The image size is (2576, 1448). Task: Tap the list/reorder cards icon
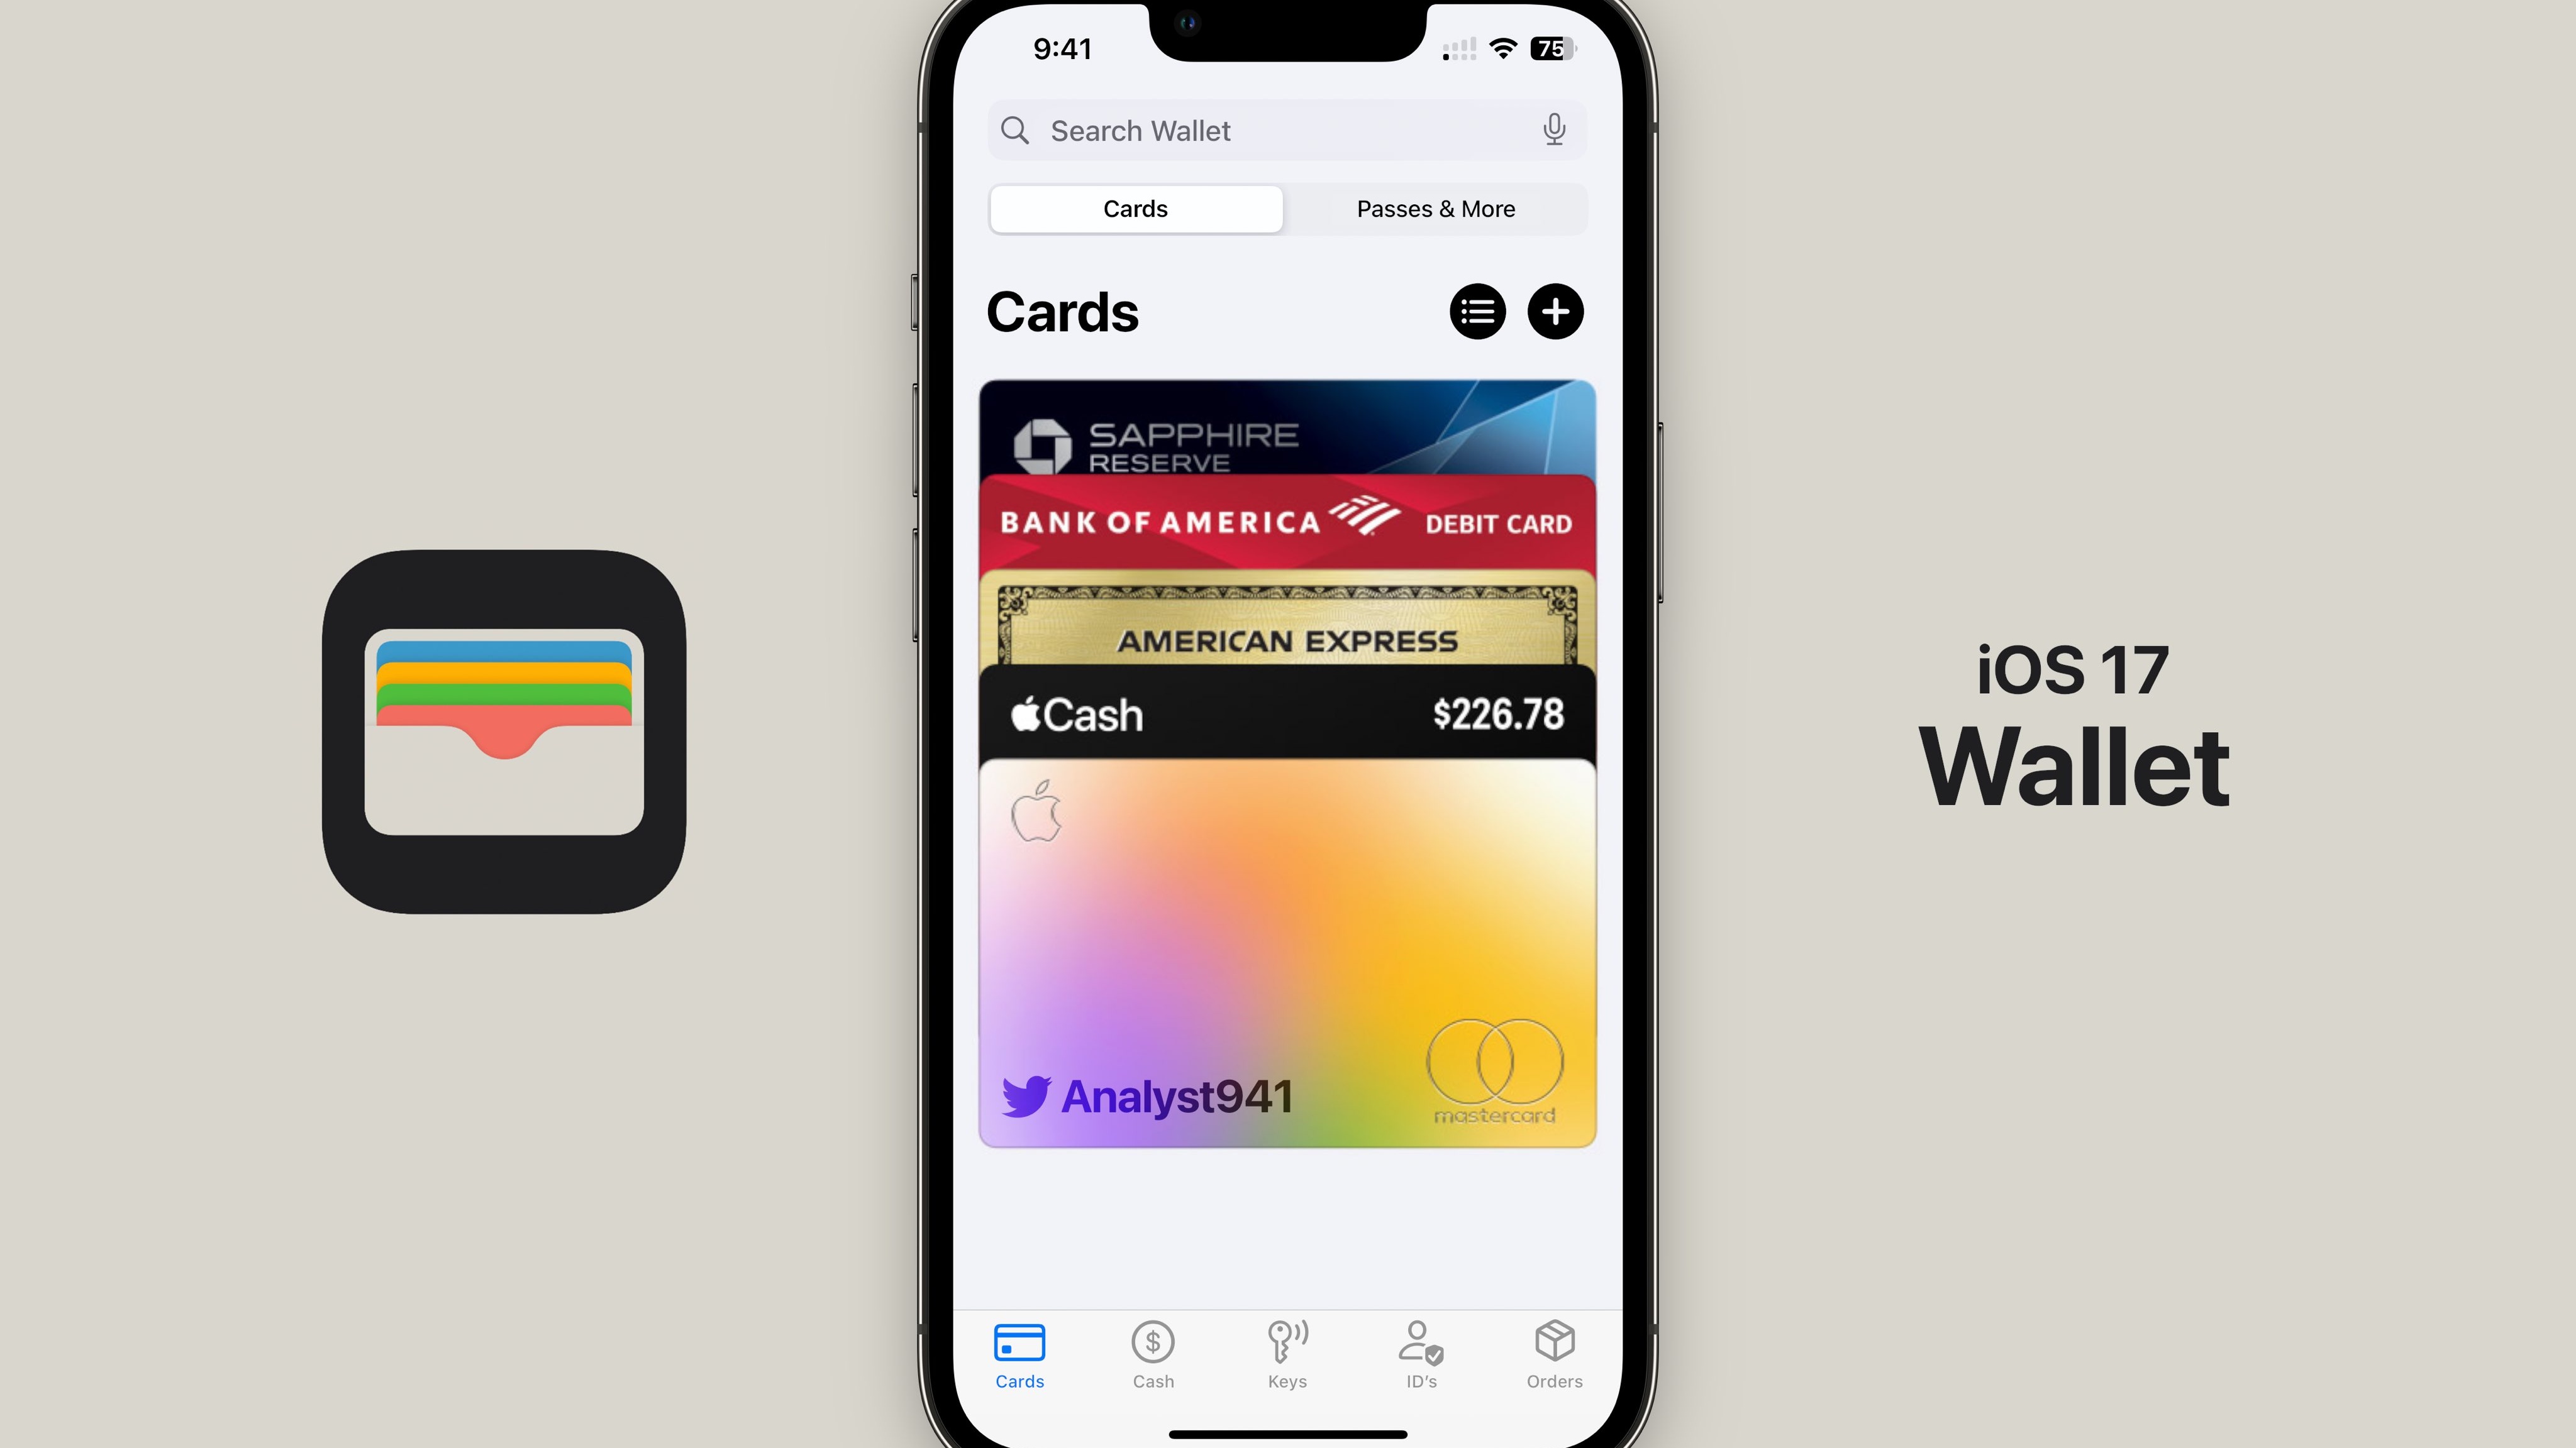(1477, 311)
